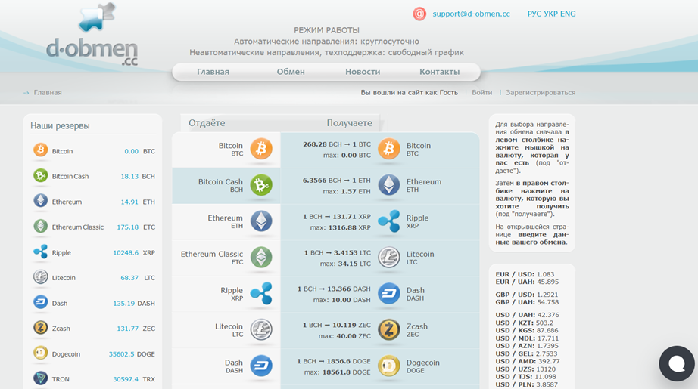
Task: Click the red @ email icon
Action: click(419, 14)
